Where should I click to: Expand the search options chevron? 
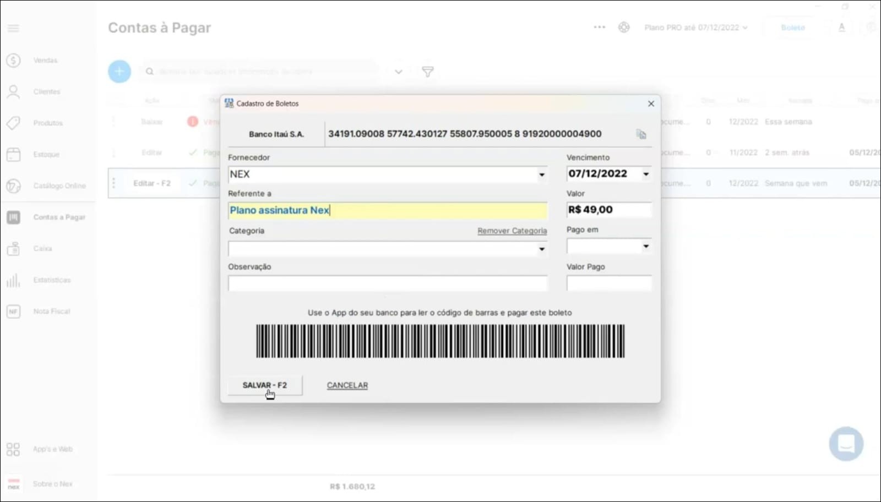pyautogui.click(x=399, y=72)
